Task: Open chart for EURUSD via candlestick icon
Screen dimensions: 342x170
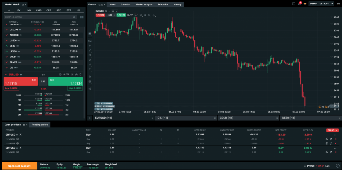Action: tap(76, 74)
